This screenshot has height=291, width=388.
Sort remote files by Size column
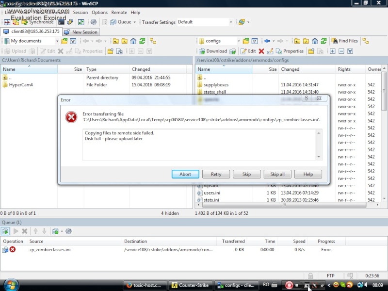click(x=265, y=69)
